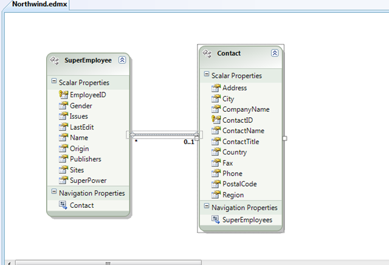389x265 pixels.
Task: Click the ContactID primary key icon
Action: click(215, 120)
